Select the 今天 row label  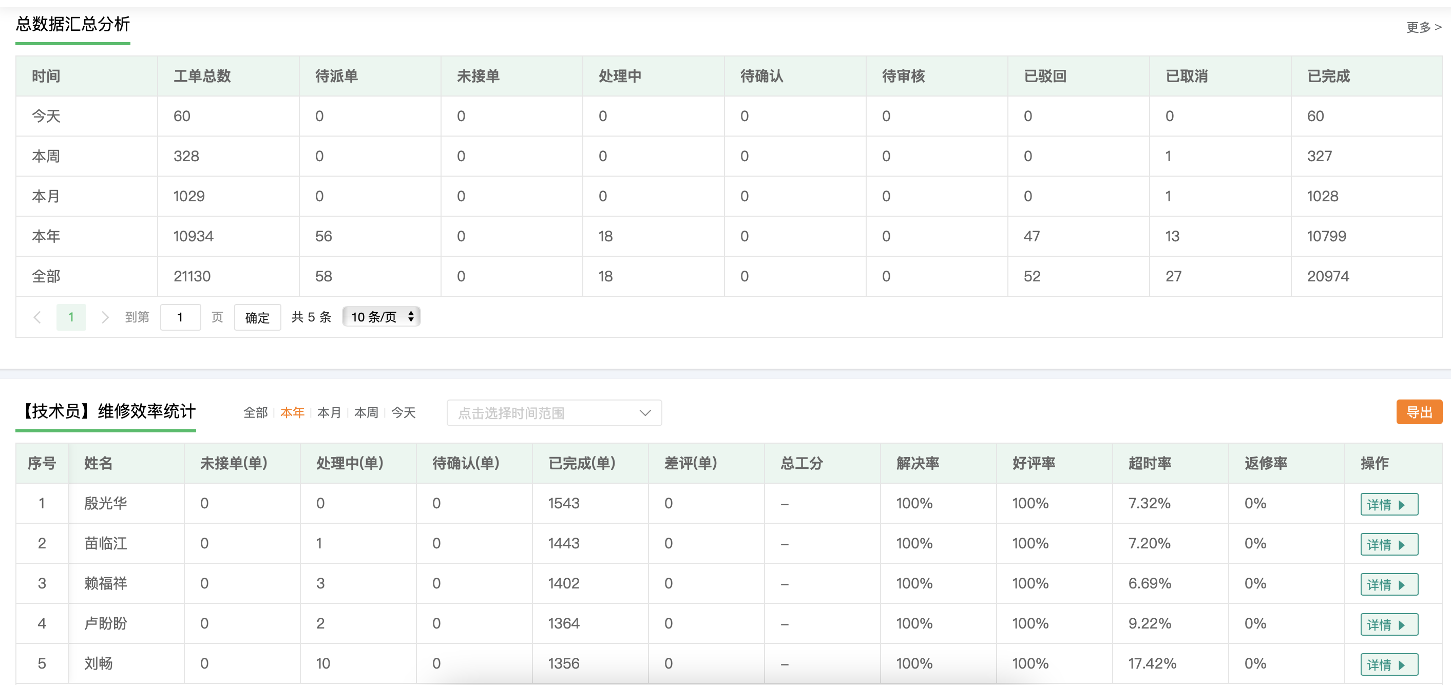click(46, 116)
